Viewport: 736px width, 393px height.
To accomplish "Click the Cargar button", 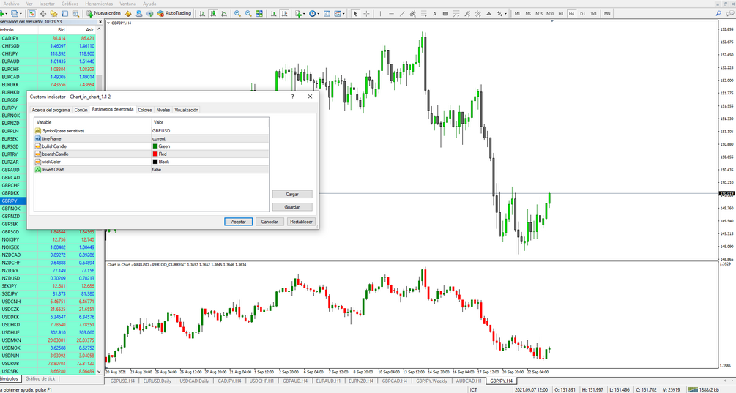I will pyautogui.click(x=292, y=194).
